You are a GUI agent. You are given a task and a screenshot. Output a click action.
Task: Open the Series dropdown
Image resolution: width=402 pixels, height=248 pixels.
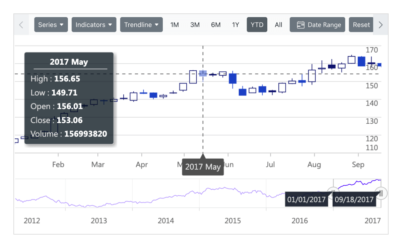pos(51,24)
